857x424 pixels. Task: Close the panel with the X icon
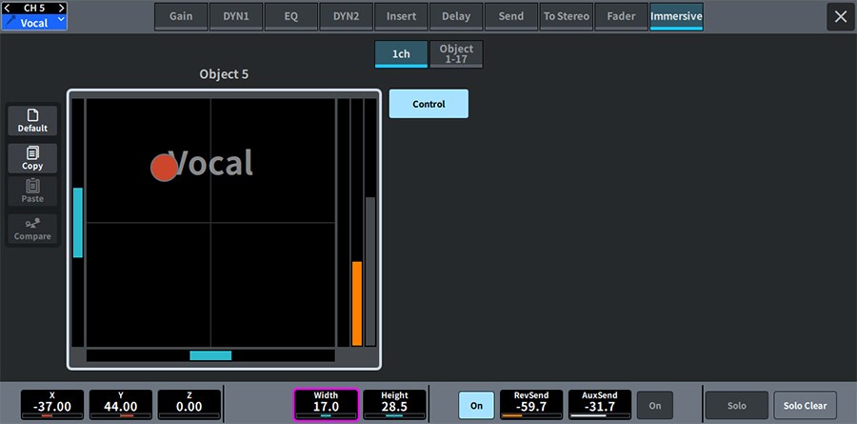[840, 16]
